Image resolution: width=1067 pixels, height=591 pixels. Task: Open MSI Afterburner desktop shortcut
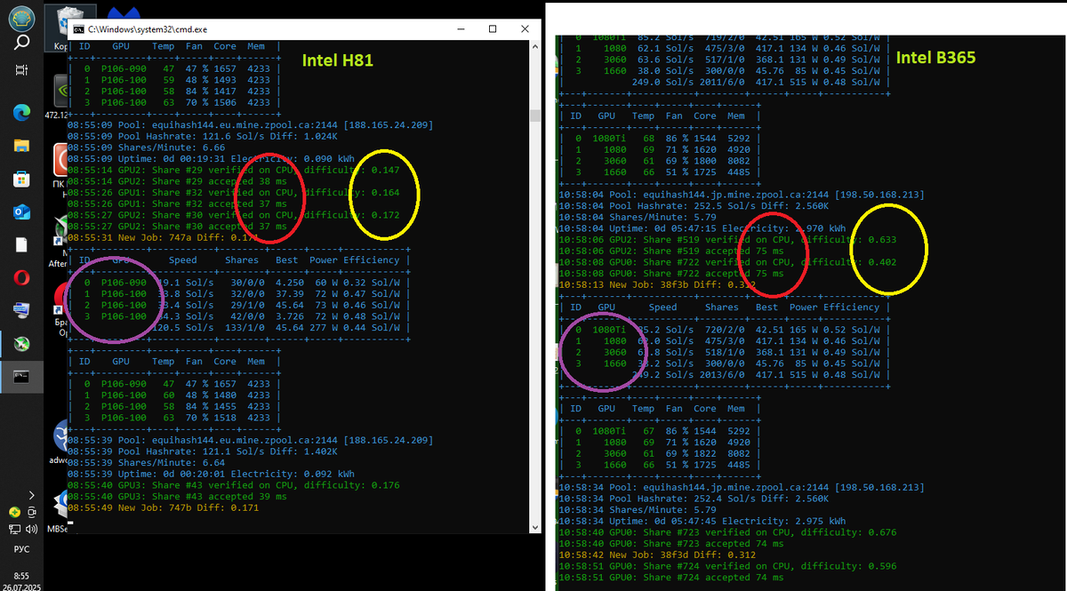coord(57,240)
